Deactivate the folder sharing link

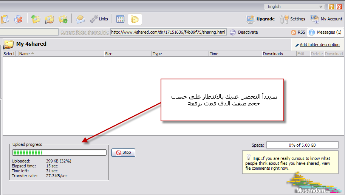point(244,32)
